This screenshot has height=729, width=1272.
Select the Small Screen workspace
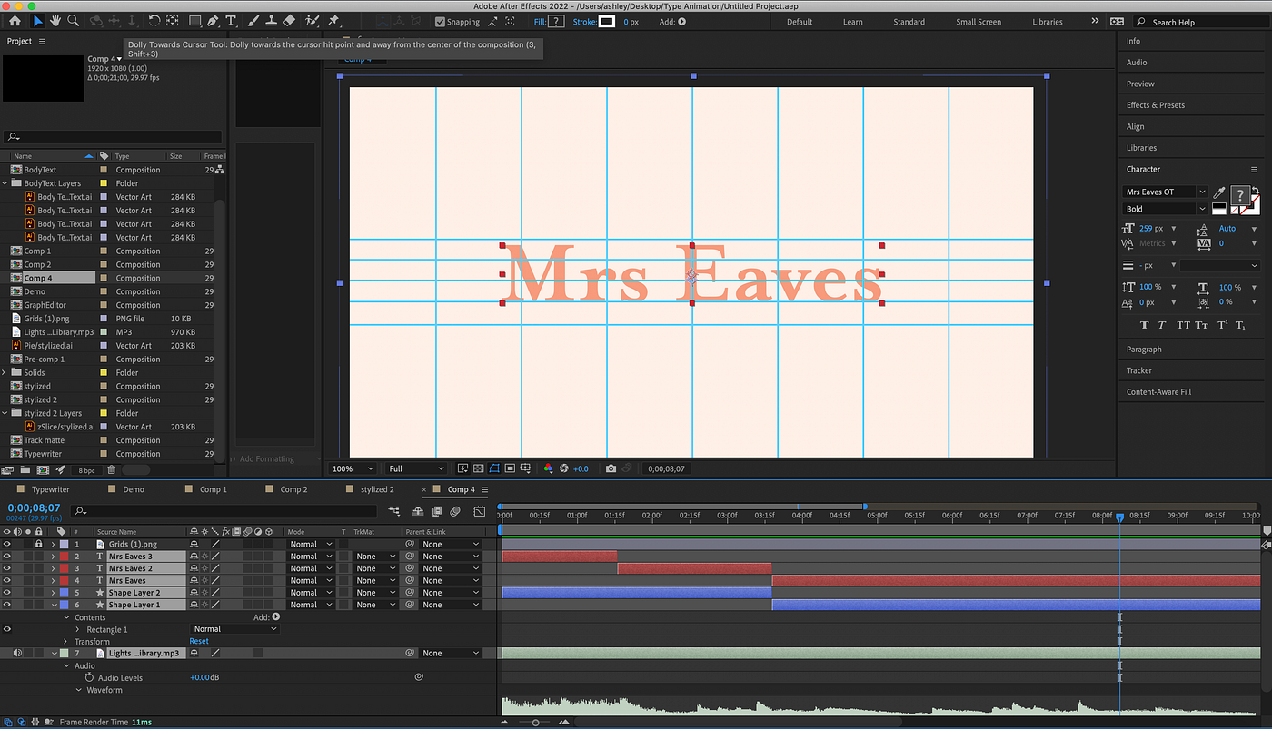(979, 22)
